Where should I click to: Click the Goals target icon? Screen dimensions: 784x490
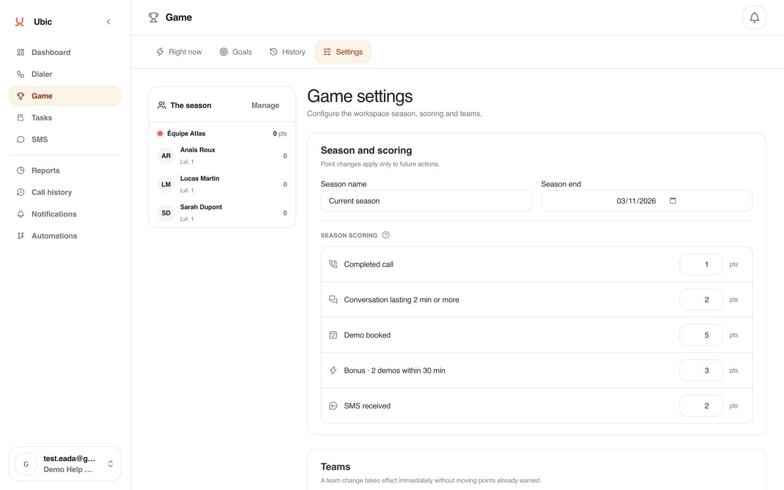tap(224, 52)
